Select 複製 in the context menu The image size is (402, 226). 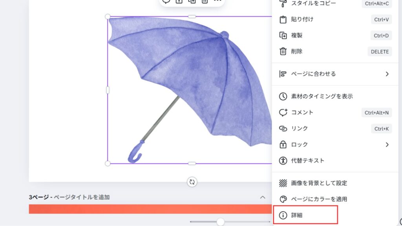tap(335, 35)
